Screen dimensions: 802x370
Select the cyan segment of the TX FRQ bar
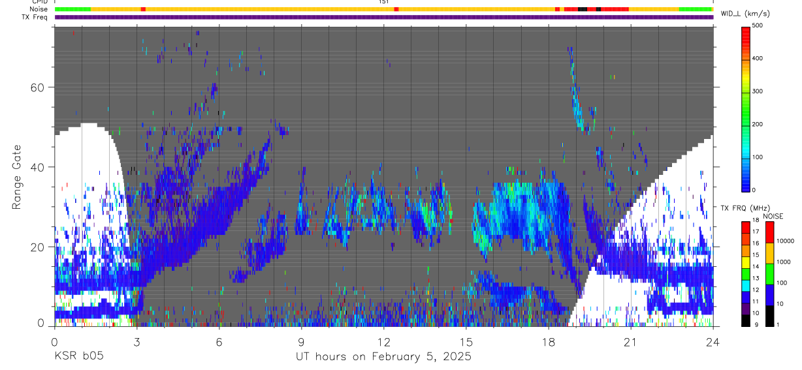(x=746, y=286)
